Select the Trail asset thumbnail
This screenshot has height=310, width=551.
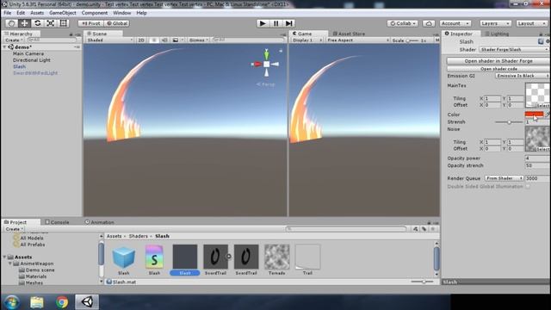[307, 260]
